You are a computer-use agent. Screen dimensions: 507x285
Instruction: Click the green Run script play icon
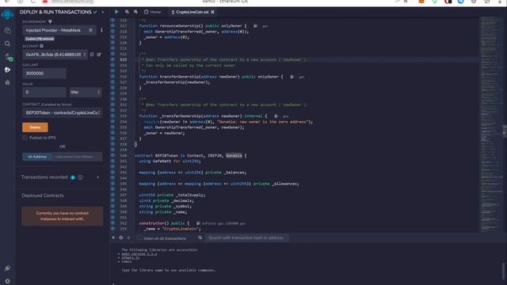pyautogui.click(x=116, y=12)
